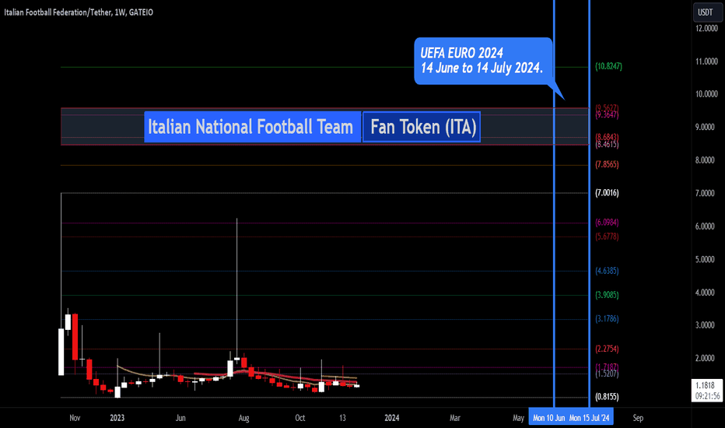The image size is (725, 428).
Task: Select the (0.8155) bottom level label
Action: pyautogui.click(x=607, y=397)
